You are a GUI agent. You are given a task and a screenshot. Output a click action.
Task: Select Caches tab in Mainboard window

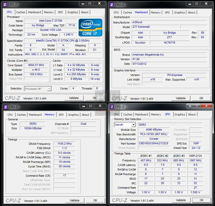(127, 12)
